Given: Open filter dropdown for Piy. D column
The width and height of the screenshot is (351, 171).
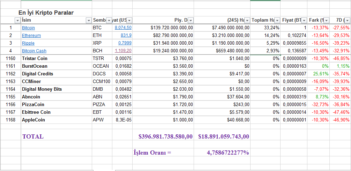Looking at the screenshot, I should coord(191,21).
